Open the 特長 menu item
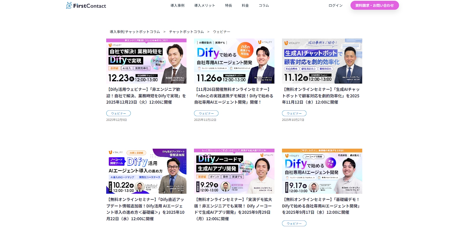This screenshot has height=227, width=462. pyautogui.click(x=228, y=5)
